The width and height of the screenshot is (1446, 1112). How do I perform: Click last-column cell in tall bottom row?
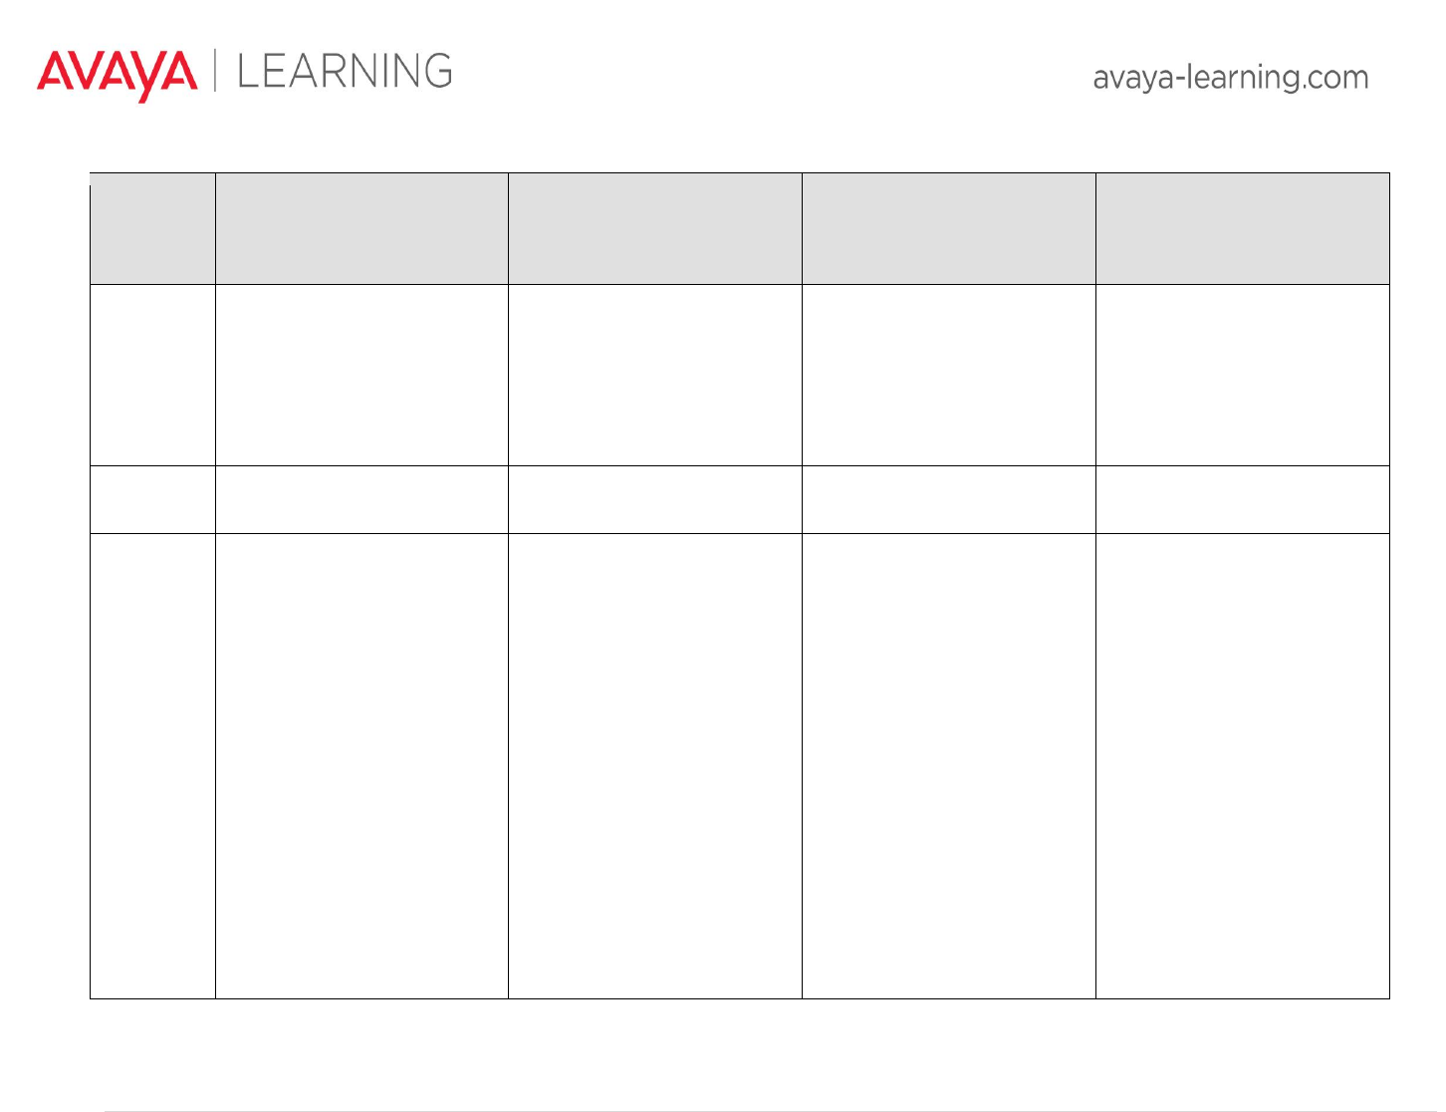(1243, 765)
